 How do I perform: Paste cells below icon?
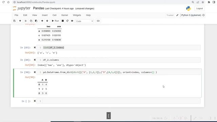pyautogui.click(x=36, y=21)
